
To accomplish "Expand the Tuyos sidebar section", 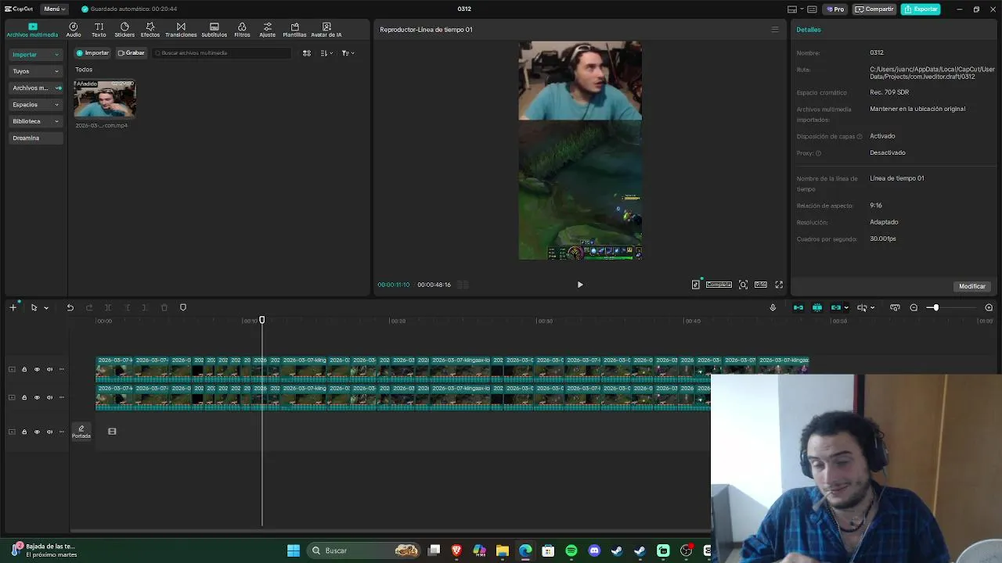I will pos(36,71).
